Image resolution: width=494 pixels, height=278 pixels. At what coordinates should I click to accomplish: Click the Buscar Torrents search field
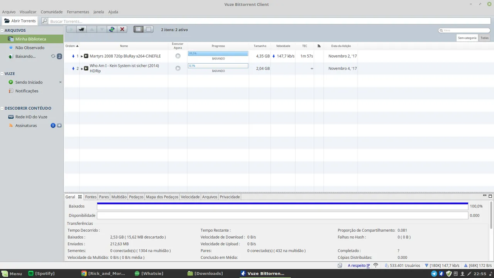coord(270,21)
